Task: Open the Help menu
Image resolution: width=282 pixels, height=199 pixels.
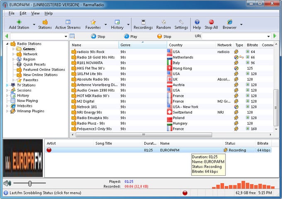Action: [x=49, y=13]
